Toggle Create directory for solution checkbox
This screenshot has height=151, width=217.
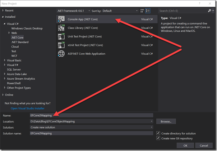[158, 133]
